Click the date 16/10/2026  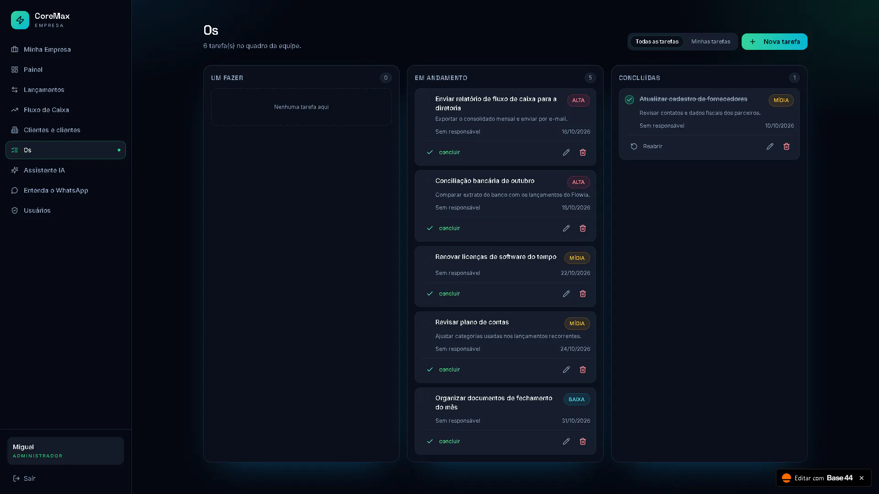(x=576, y=132)
